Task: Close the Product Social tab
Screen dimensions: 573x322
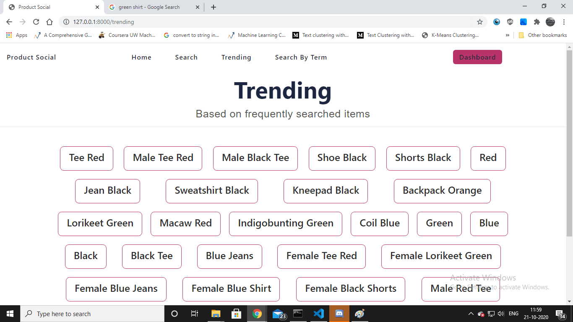Action: click(97, 7)
